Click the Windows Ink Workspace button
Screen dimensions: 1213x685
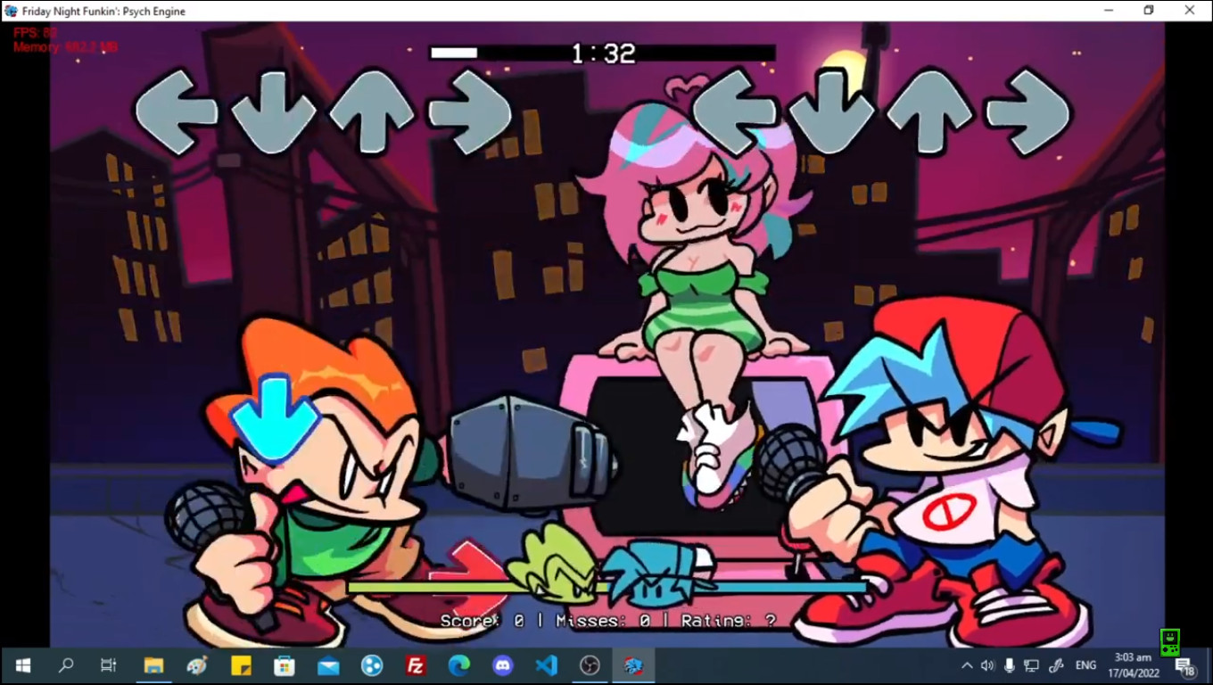click(x=1056, y=664)
